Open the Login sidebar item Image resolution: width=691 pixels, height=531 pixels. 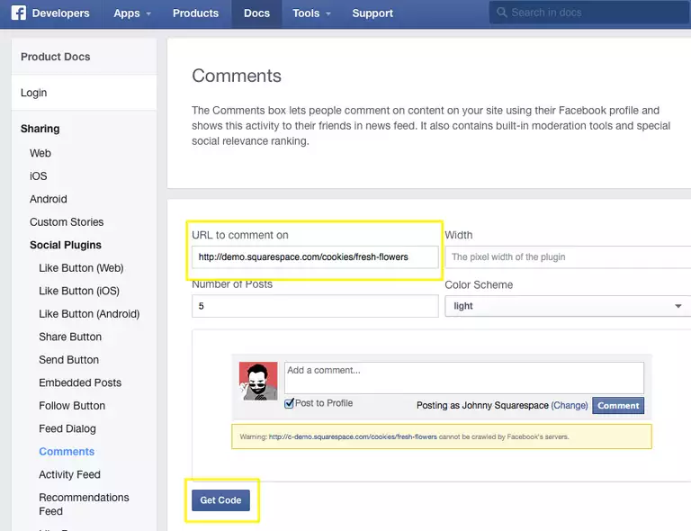tap(34, 93)
